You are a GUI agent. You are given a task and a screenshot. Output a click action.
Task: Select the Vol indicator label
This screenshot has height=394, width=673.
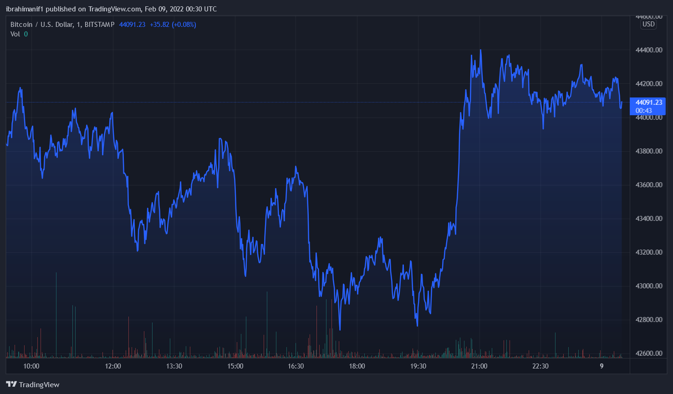(x=15, y=34)
